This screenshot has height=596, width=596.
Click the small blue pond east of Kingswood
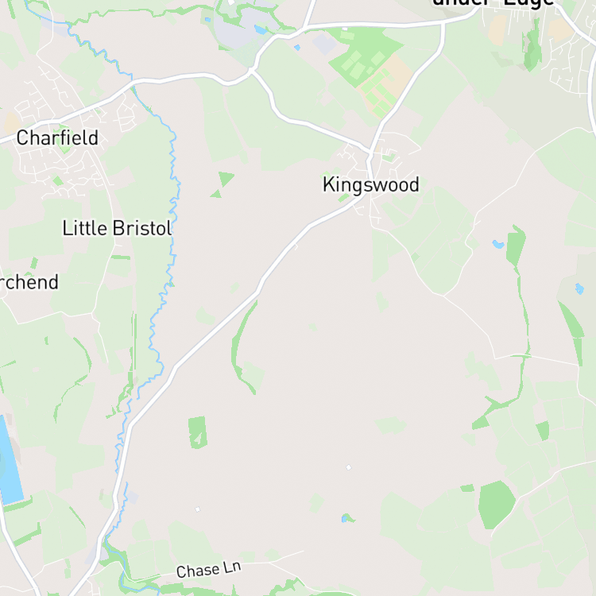pyautogui.click(x=498, y=244)
